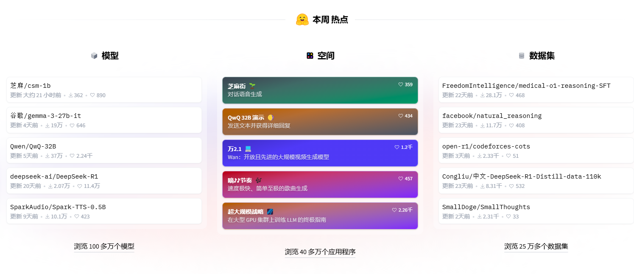Click download icon on Qwen/QwQ-32B row
The width and height of the screenshot is (634, 274).
click(47, 156)
